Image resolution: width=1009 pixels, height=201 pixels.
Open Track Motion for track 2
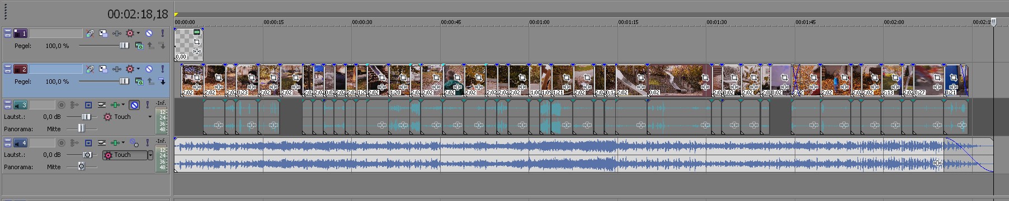pos(103,69)
